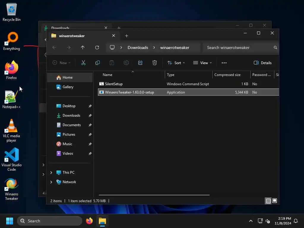Screen dimensions: 304x228
Task: Open Firefox from the taskbar
Action: pos(89,221)
